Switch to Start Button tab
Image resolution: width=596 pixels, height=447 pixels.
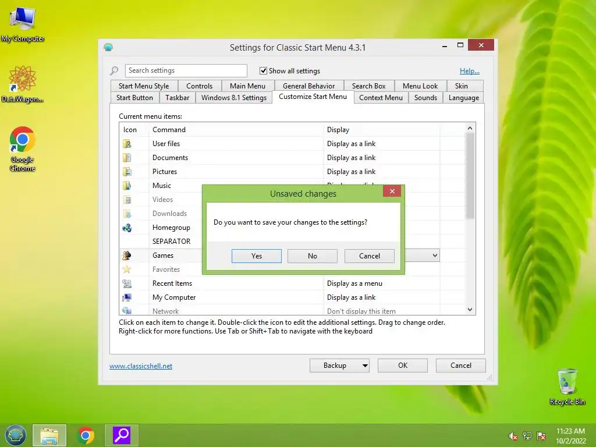pos(134,98)
